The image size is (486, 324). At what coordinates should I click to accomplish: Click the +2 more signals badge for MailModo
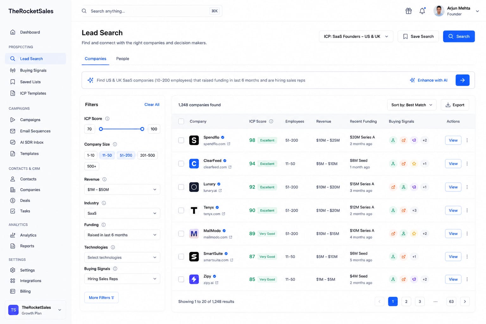click(x=425, y=234)
